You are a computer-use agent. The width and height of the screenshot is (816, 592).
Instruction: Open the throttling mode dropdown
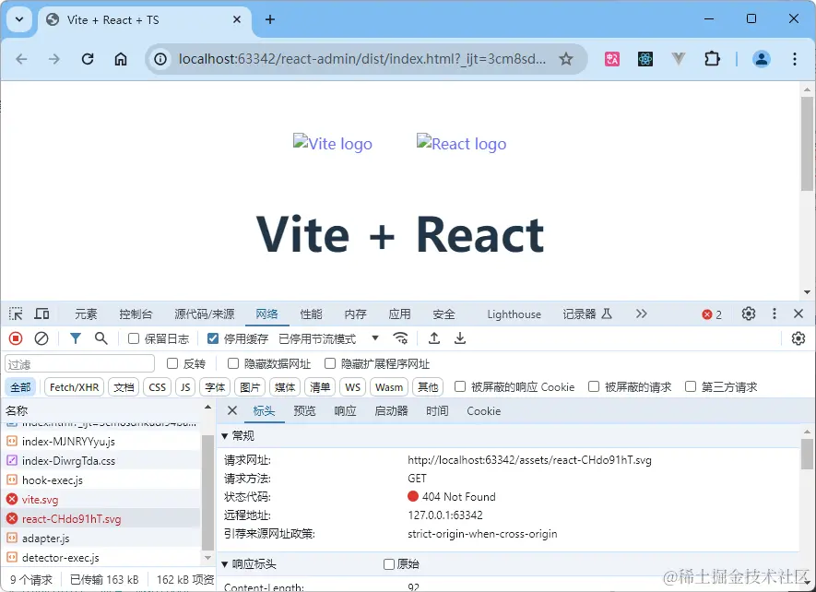point(329,339)
